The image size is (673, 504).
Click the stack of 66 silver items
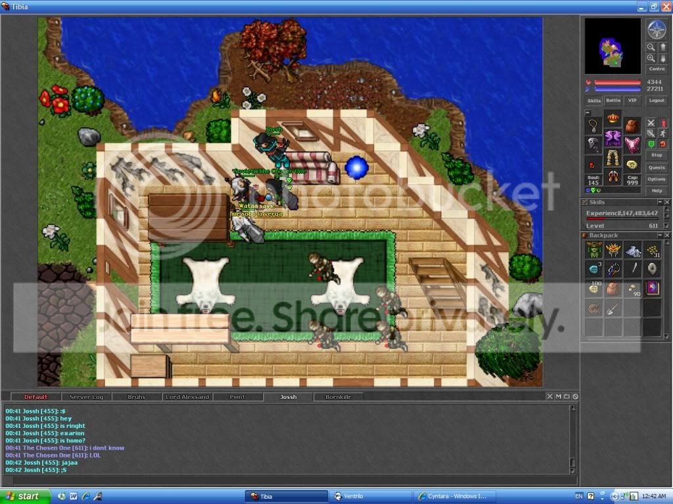633,250
